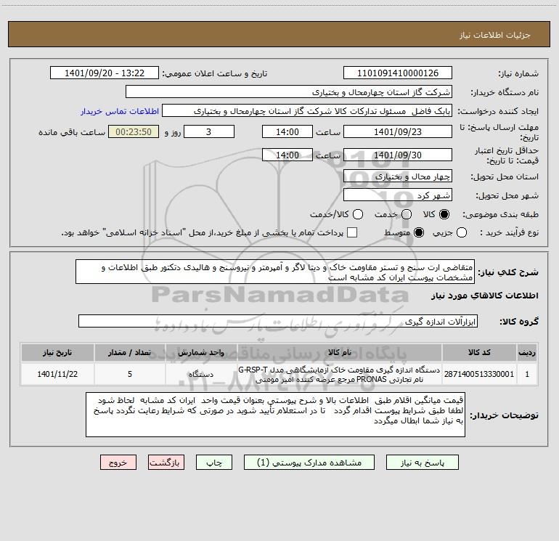Click delivery province field چهار محال و بختیاری

pos(398,176)
